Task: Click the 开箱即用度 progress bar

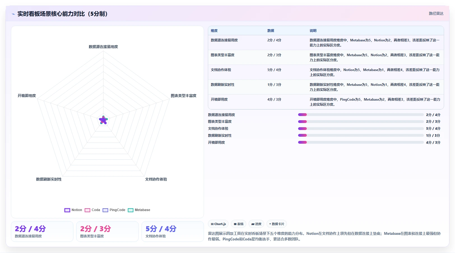Action: pyautogui.click(x=361, y=142)
